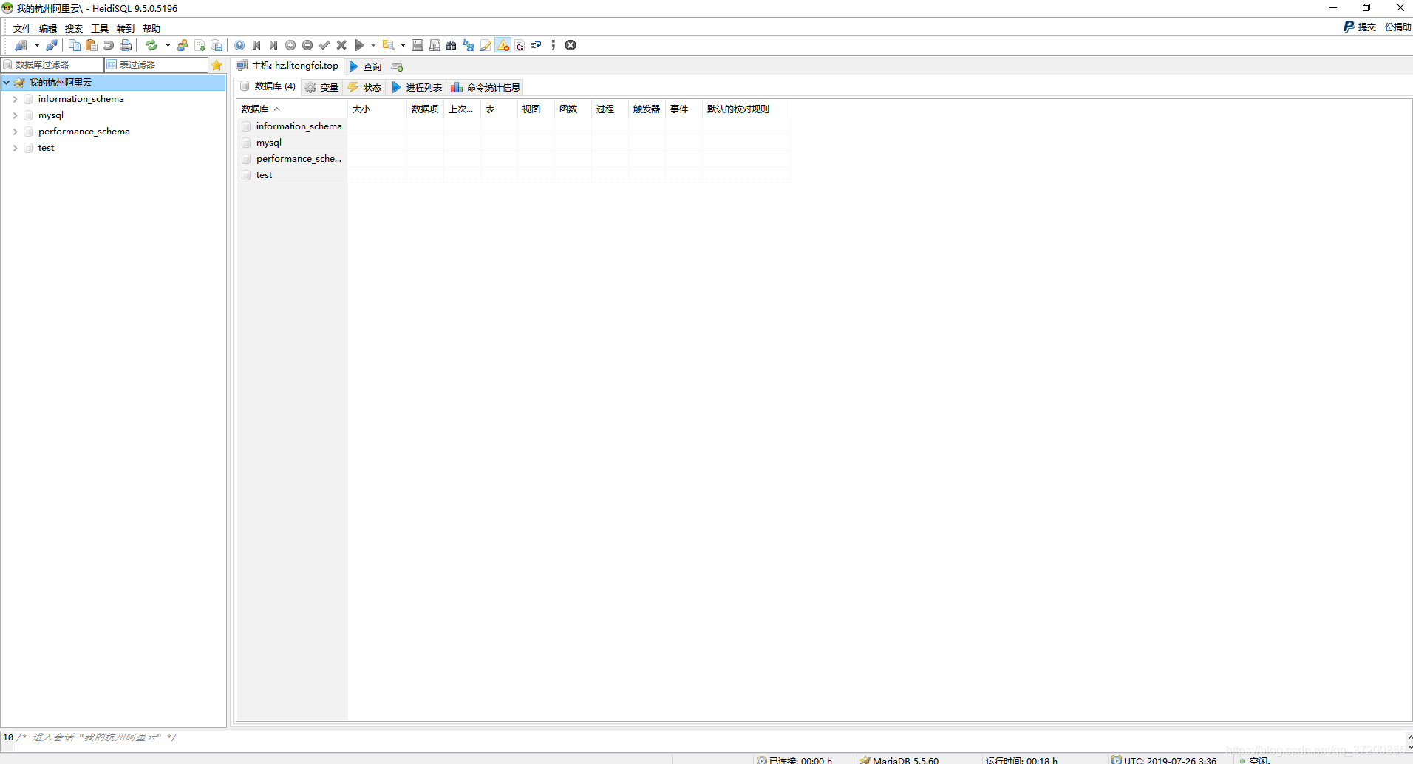Click the binoculars find text icon

[x=452, y=45]
